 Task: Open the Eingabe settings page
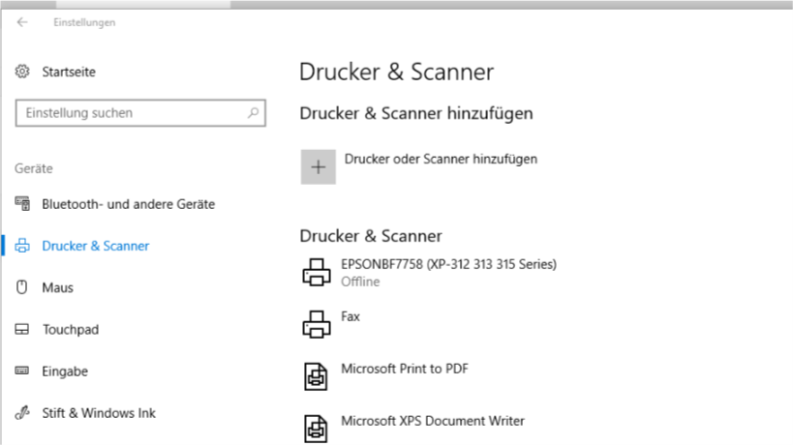65,371
